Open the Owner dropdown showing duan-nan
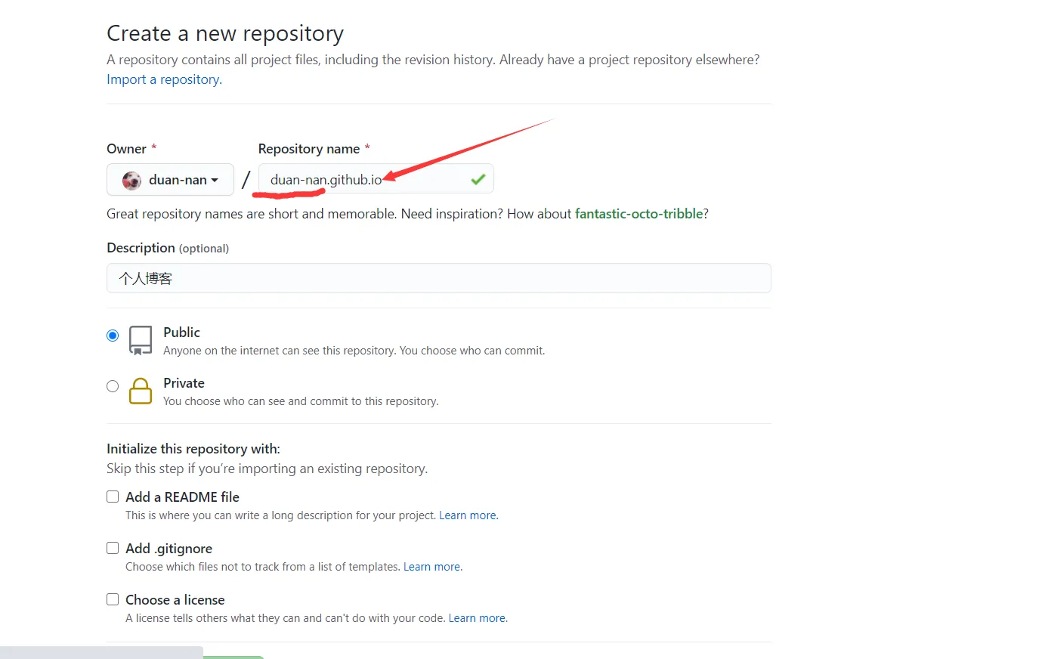This screenshot has height=659, width=1045. (170, 180)
